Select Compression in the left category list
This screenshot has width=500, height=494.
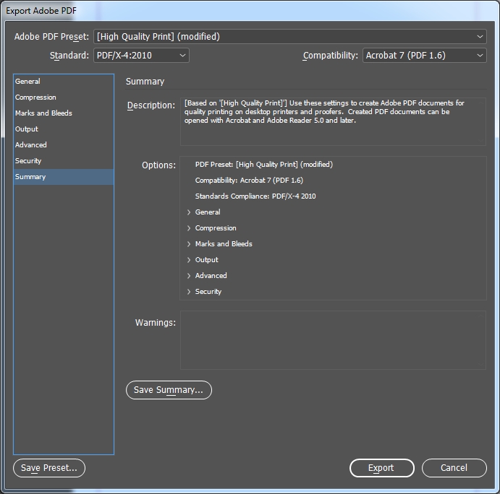[64, 97]
